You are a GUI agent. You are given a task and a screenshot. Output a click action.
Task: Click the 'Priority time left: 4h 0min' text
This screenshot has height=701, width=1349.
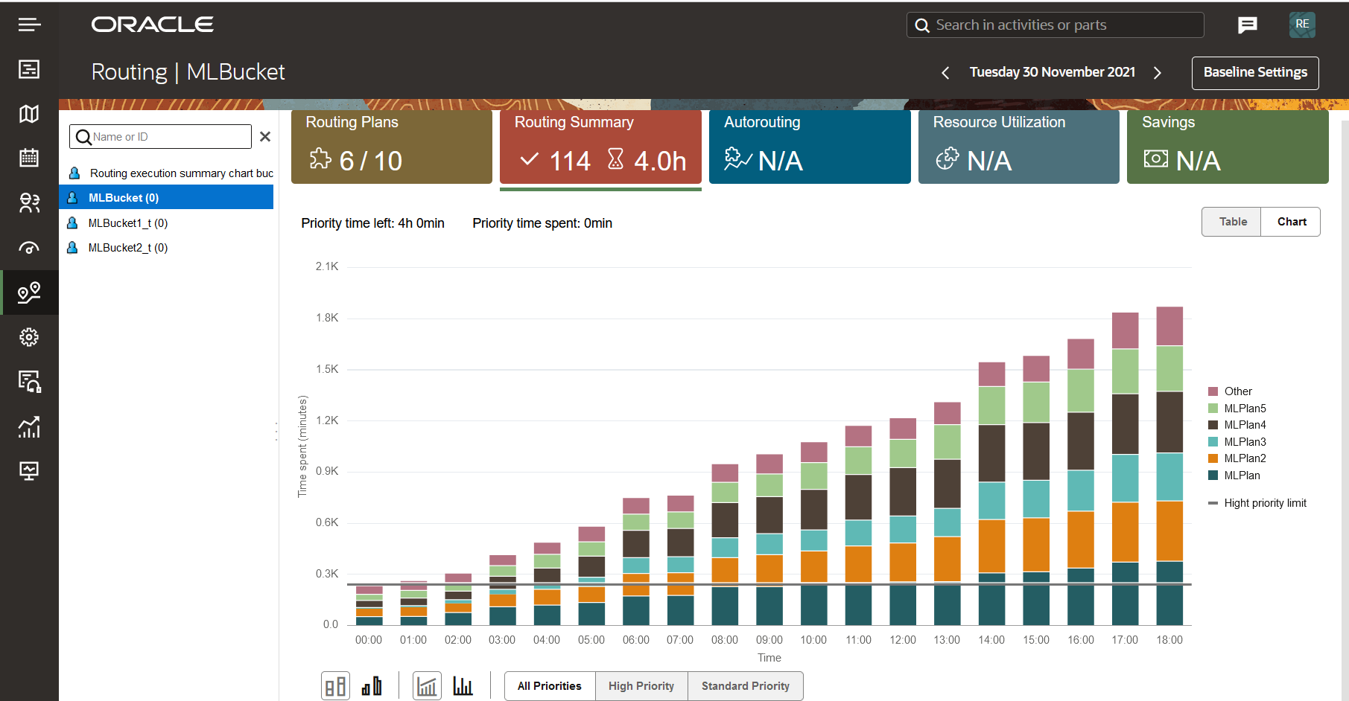coord(372,223)
